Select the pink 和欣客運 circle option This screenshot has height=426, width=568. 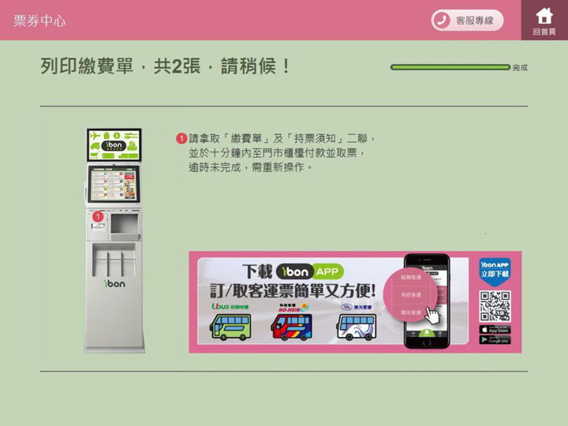(411, 295)
